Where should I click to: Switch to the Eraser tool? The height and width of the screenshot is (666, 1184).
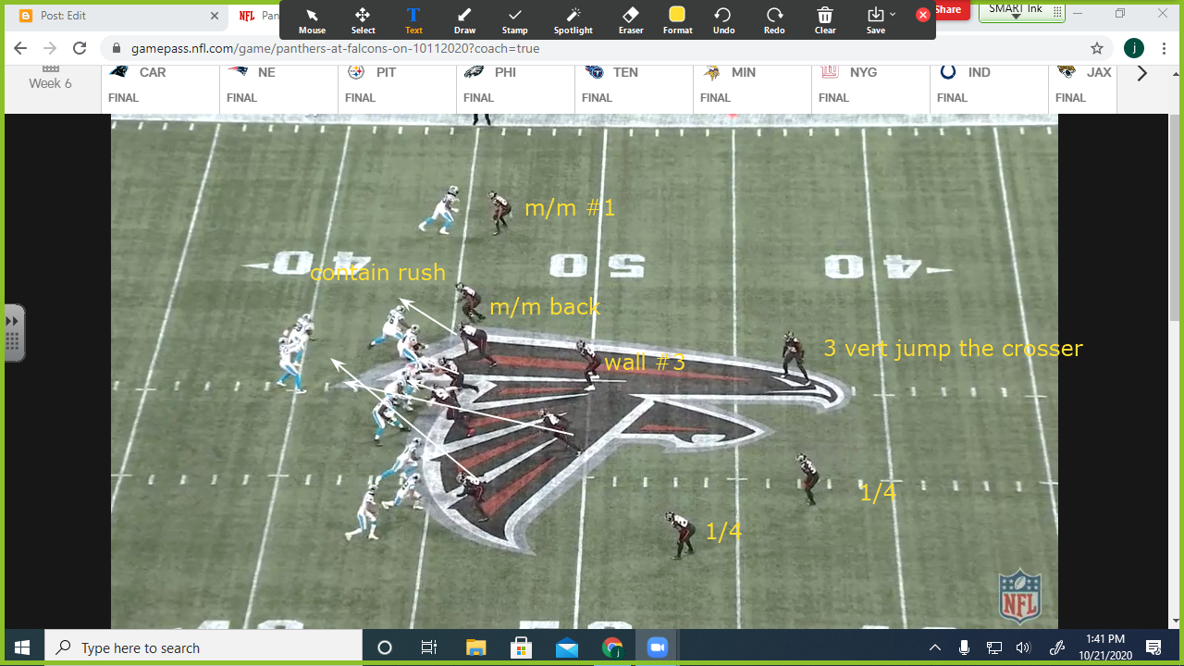[630, 19]
